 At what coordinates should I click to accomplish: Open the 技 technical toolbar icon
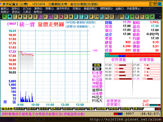[142, 17]
